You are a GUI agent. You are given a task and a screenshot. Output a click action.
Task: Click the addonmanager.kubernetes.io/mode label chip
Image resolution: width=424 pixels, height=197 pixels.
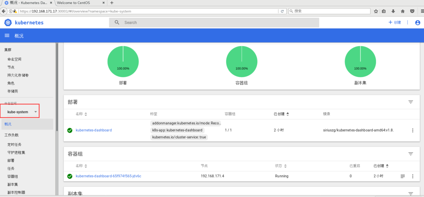[x=186, y=123]
